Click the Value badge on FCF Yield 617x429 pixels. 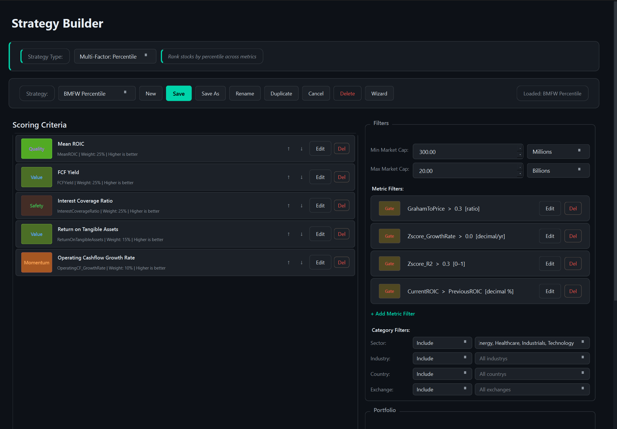click(36, 177)
